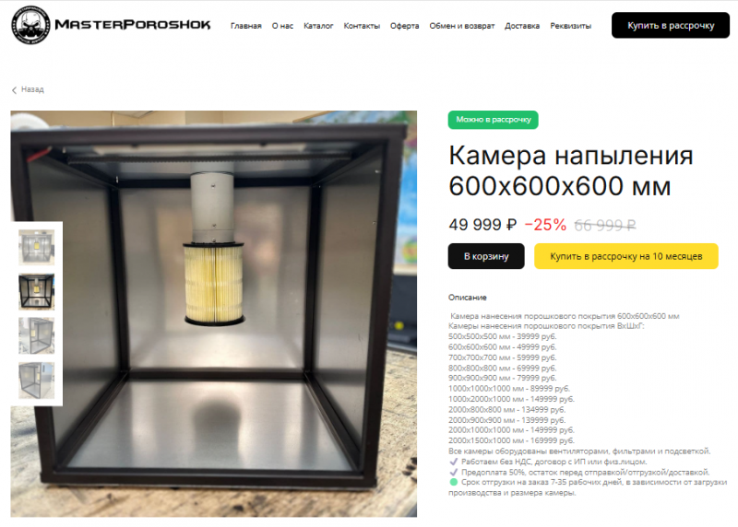Screen dimensions: 738x527
Task: Select the first product thumbnail
Action: tap(36, 247)
